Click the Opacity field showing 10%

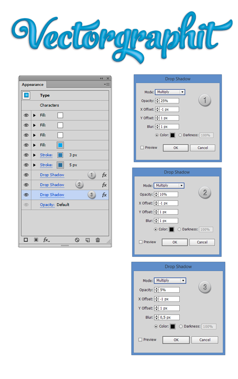(x=168, y=194)
